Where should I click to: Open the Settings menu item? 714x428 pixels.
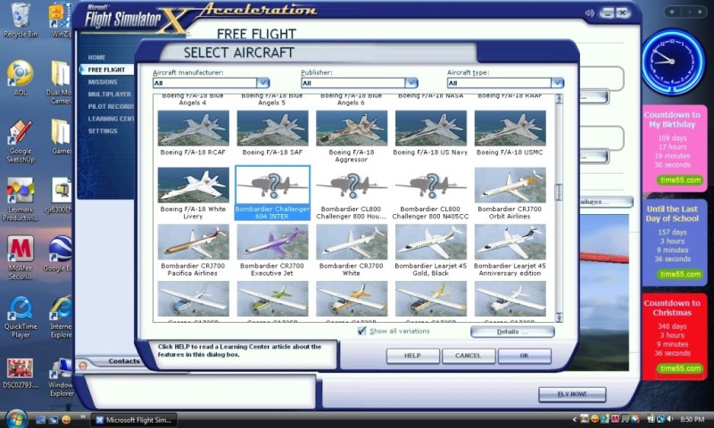pos(102,131)
